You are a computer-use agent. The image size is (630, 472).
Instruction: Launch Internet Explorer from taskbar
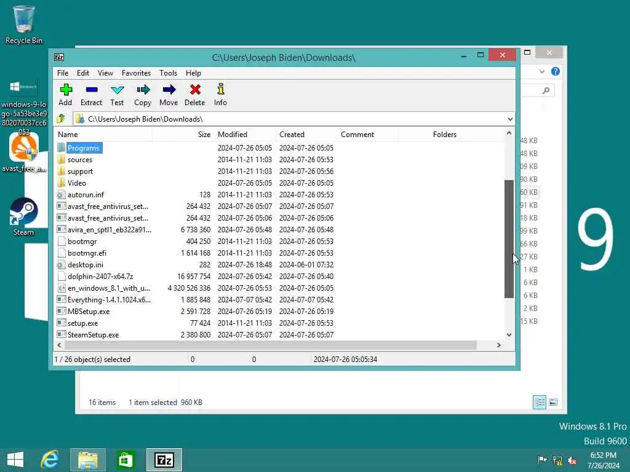click(50, 460)
